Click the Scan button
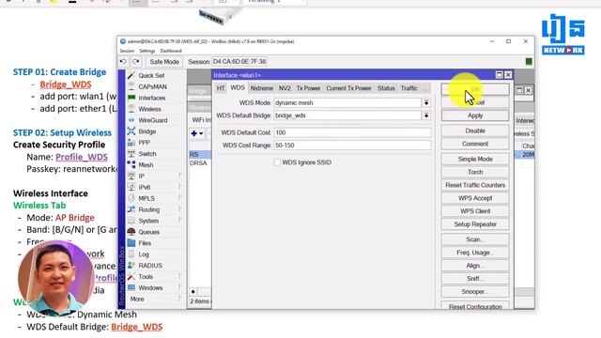The height and width of the screenshot is (338, 601). click(475, 239)
